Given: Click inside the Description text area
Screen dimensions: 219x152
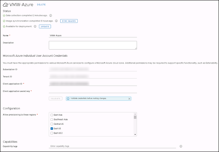Looking at the screenshot, I should point(93,45).
